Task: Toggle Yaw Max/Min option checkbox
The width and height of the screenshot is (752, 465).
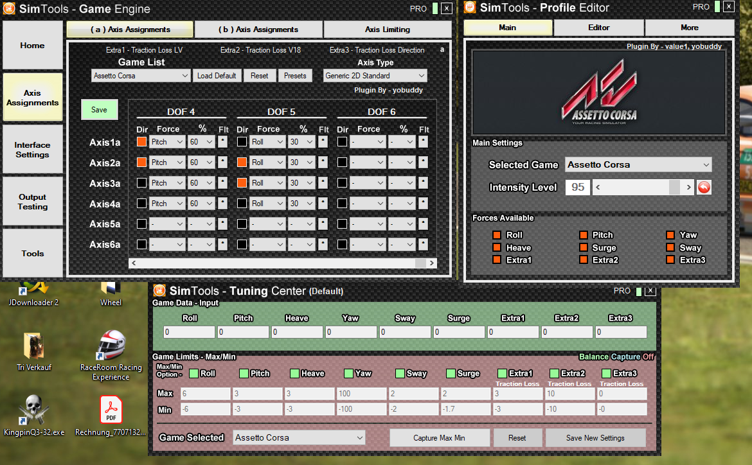Action: [348, 373]
